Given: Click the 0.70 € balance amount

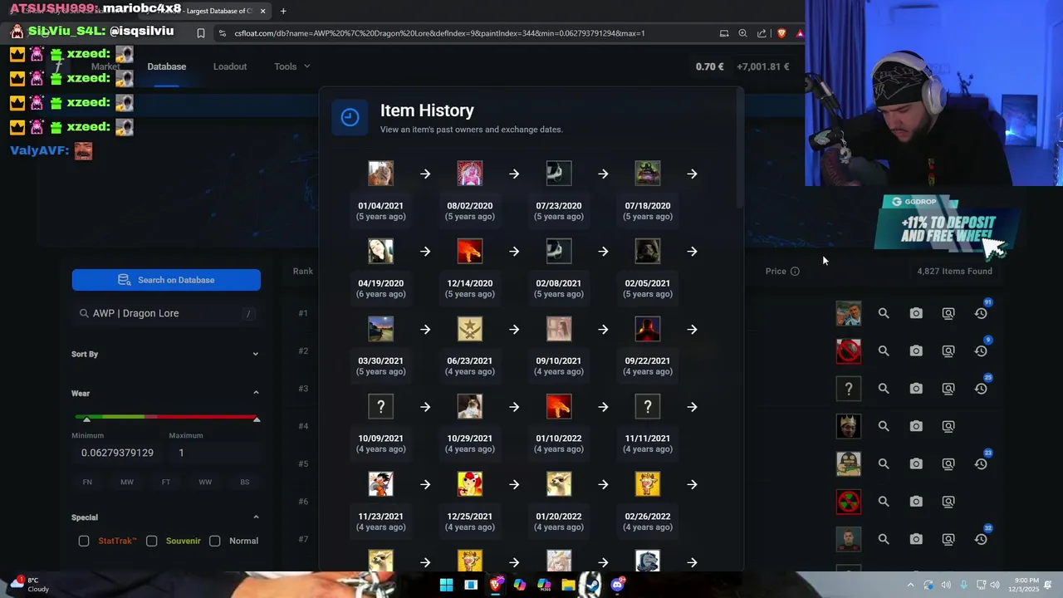Looking at the screenshot, I should [710, 66].
